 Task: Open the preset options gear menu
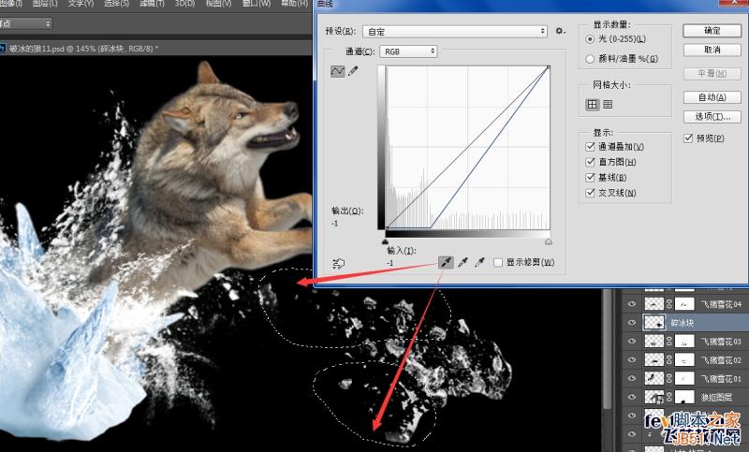click(x=560, y=31)
